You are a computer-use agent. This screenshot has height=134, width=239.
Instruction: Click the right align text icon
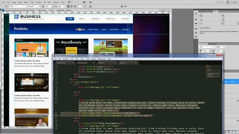coord(75,6)
